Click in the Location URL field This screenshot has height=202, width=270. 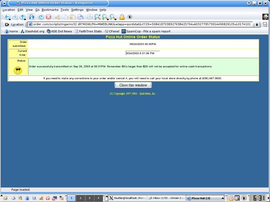tap(140, 24)
